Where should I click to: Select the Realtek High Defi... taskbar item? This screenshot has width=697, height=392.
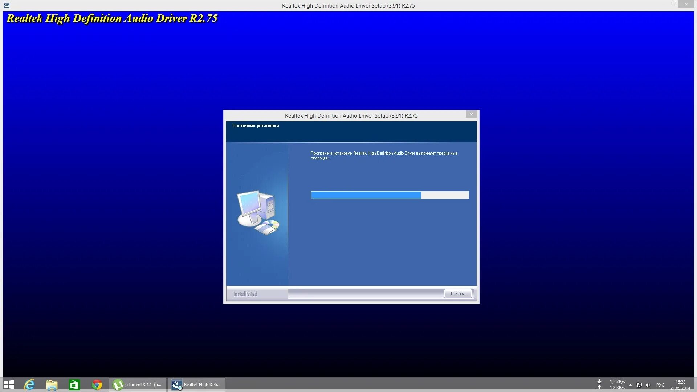point(196,385)
